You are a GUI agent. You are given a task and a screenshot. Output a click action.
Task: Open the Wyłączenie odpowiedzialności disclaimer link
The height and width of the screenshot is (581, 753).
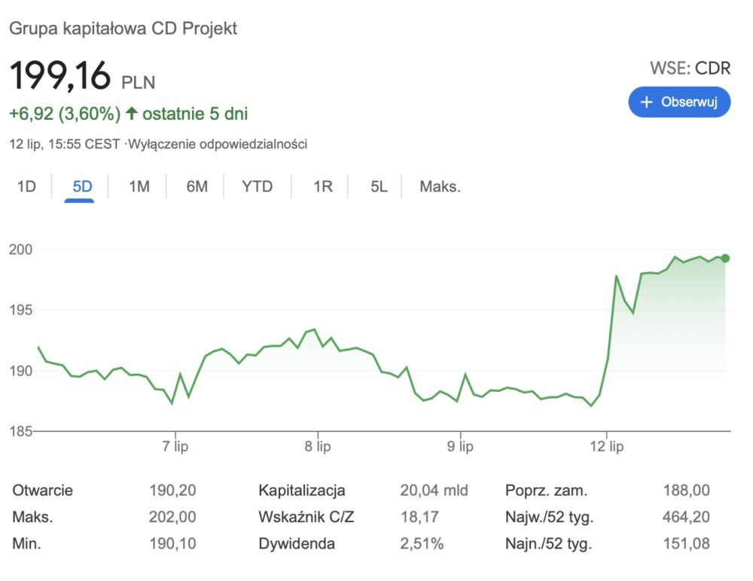[218, 144]
